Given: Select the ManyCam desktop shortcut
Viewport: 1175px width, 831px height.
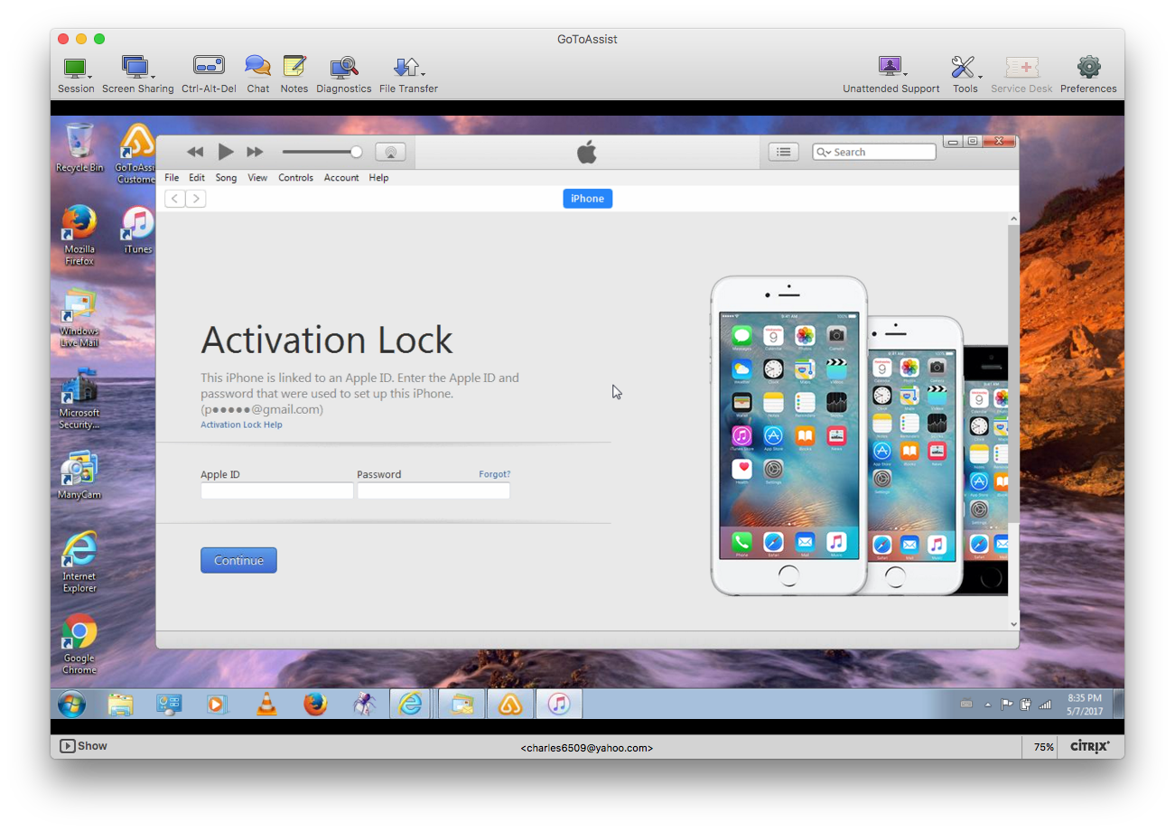Looking at the screenshot, I should [x=79, y=474].
